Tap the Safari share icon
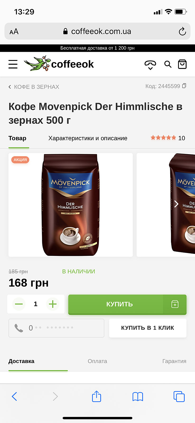195x423 pixels. 97,396
